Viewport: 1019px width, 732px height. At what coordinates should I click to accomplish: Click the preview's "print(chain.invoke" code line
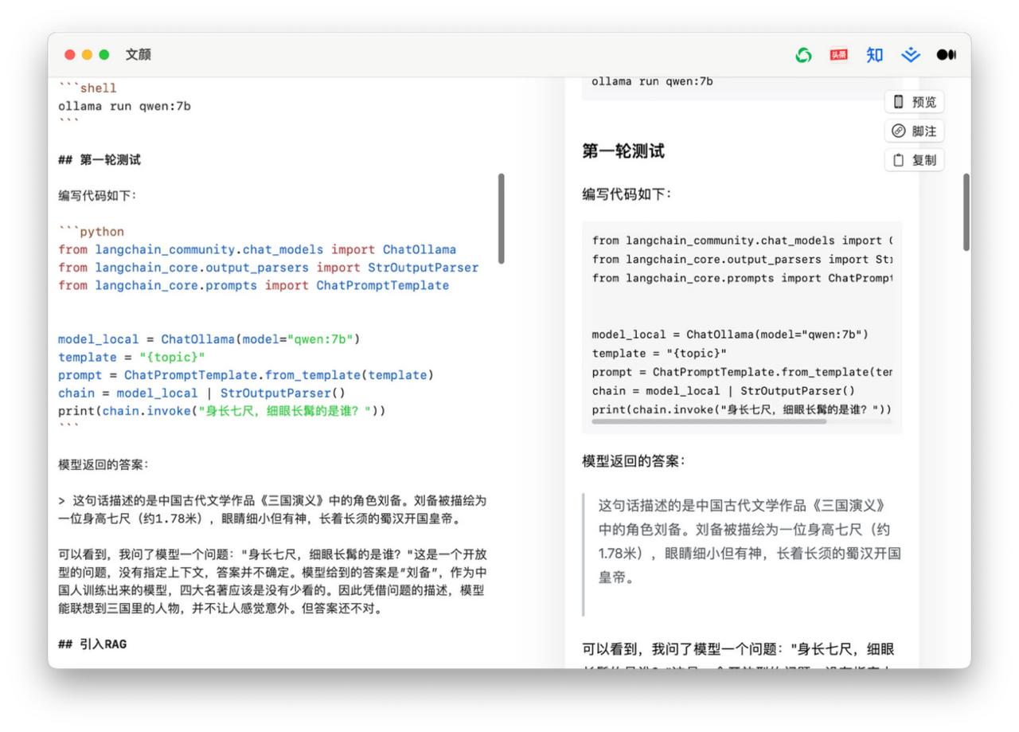[742, 409]
